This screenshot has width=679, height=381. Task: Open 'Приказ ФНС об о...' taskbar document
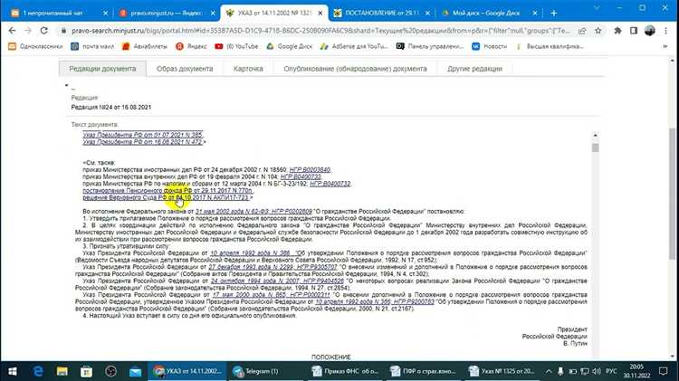coord(346,371)
